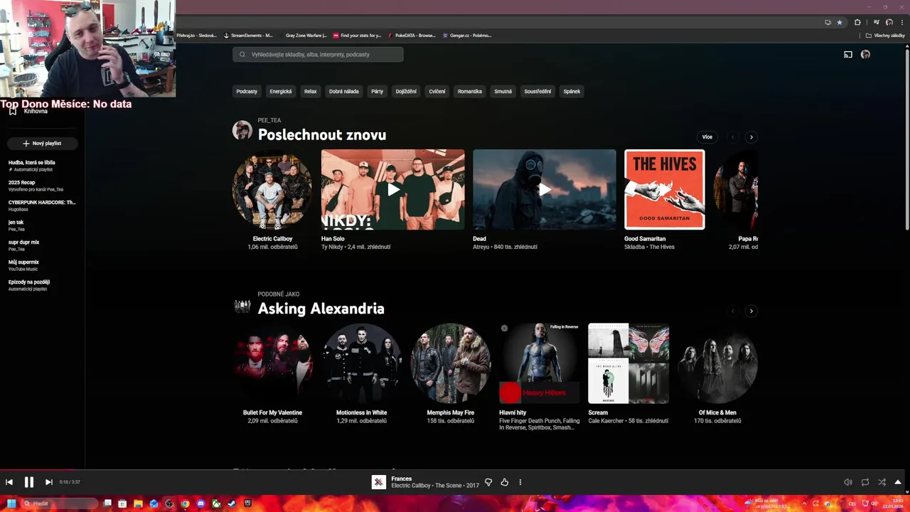The width and height of the screenshot is (910, 512).
Task: Click the Poslechnout znovu heading
Action: [322, 135]
